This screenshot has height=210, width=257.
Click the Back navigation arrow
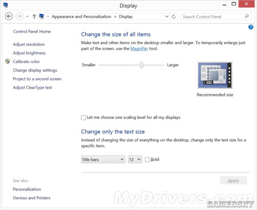coord(9,16)
